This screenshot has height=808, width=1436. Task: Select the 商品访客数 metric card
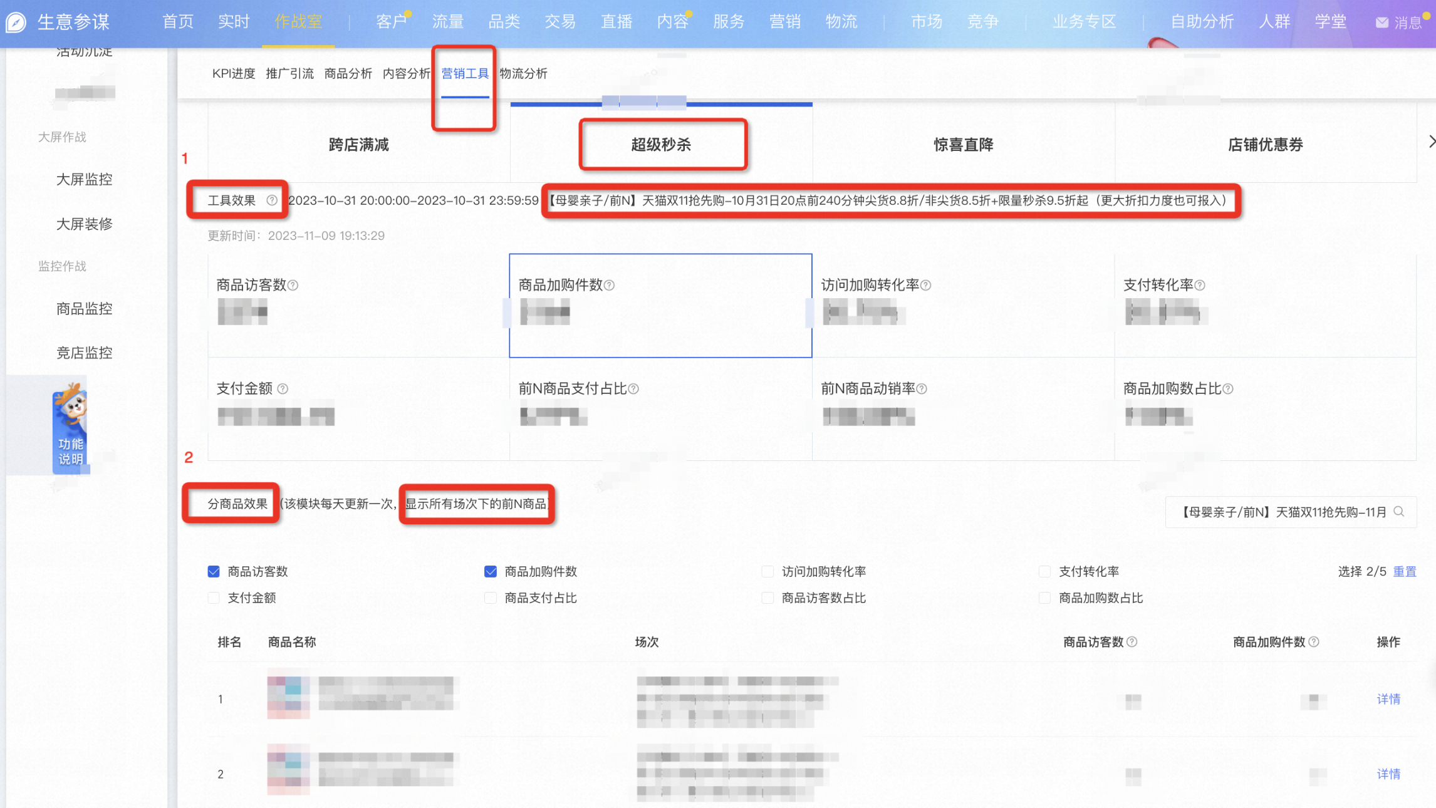tap(359, 306)
